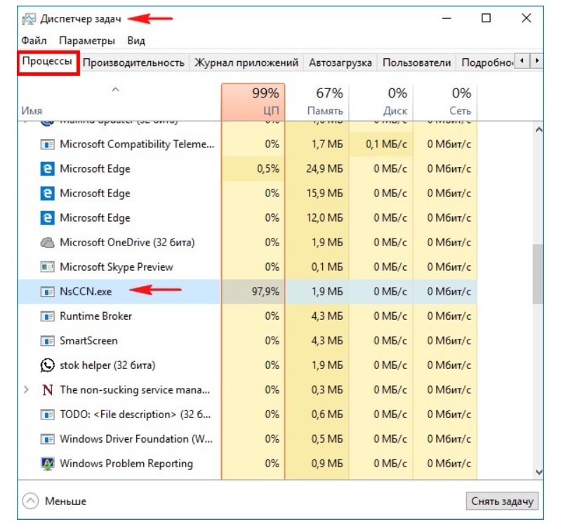This screenshot has width=563, height=524.
Task: Click the Microsoft OneDrive cloud icon
Action: pyautogui.click(x=48, y=243)
